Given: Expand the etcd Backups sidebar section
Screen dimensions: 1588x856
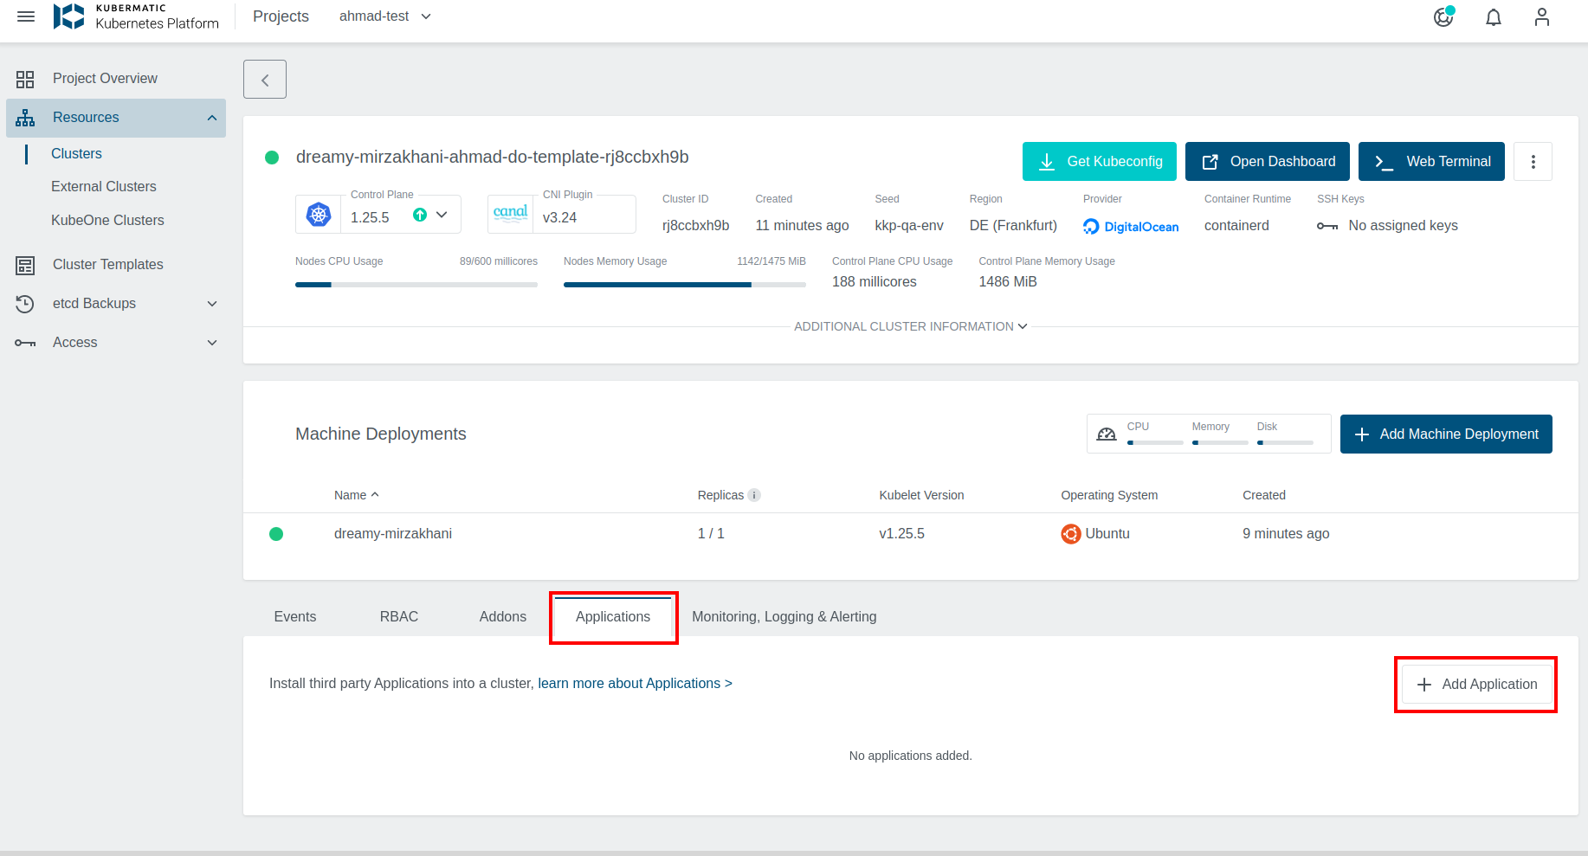Looking at the screenshot, I should pos(211,304).
